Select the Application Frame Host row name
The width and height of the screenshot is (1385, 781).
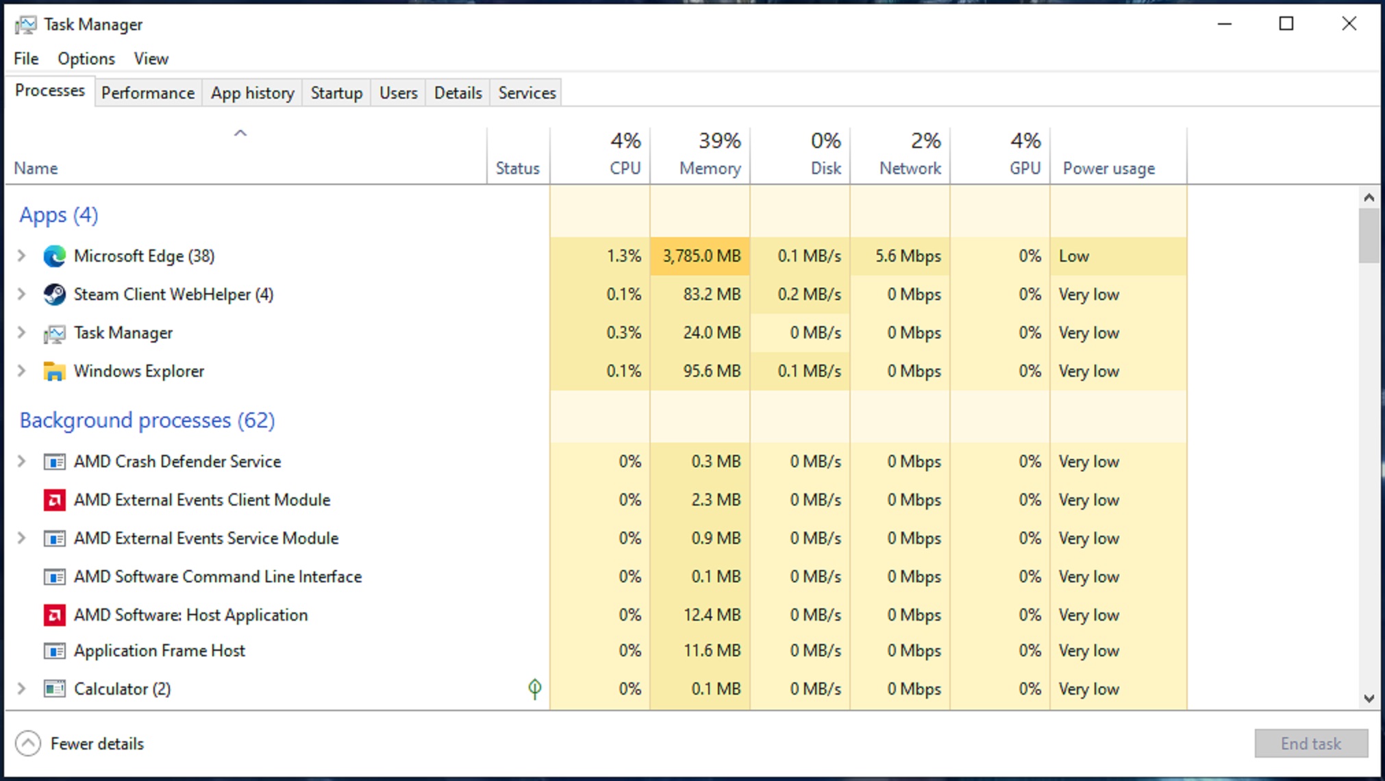coord(160,651)
